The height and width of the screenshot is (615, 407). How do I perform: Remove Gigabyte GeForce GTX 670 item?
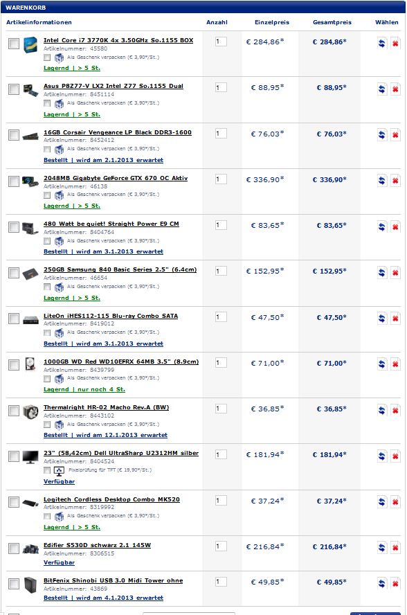pyautogui.click(x=395, y=181)
